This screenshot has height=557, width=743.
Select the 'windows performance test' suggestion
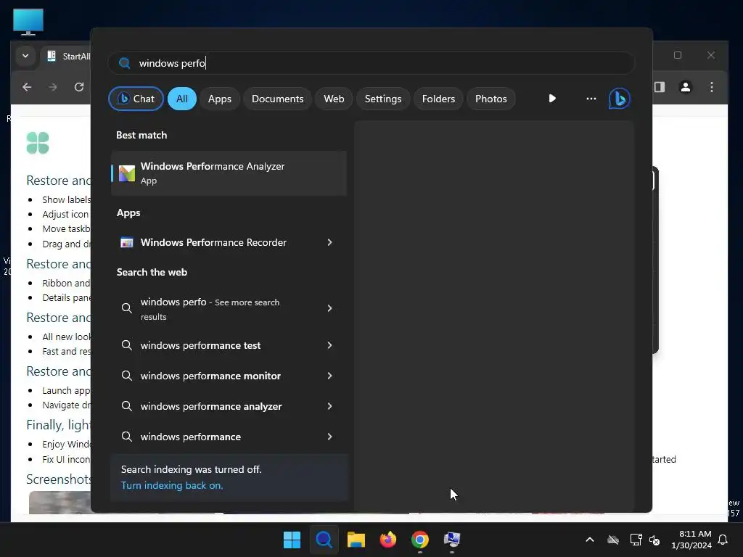(229, 345)
